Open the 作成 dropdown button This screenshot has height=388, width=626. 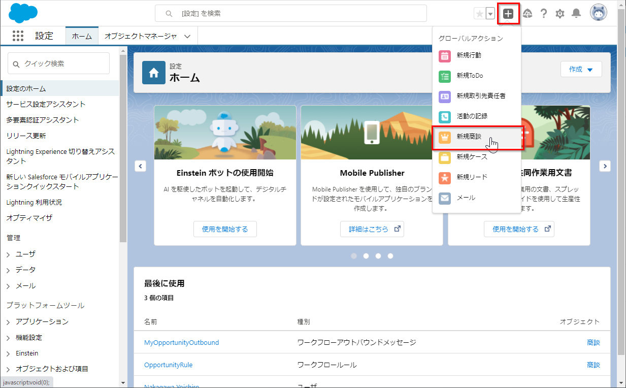[581, 70]
